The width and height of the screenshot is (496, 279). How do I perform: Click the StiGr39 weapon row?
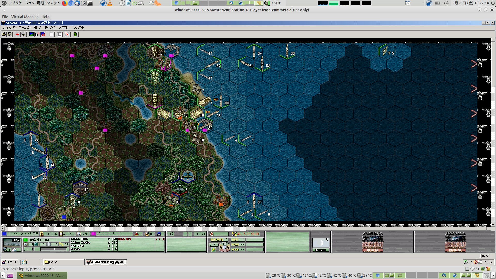pos(94,249)
